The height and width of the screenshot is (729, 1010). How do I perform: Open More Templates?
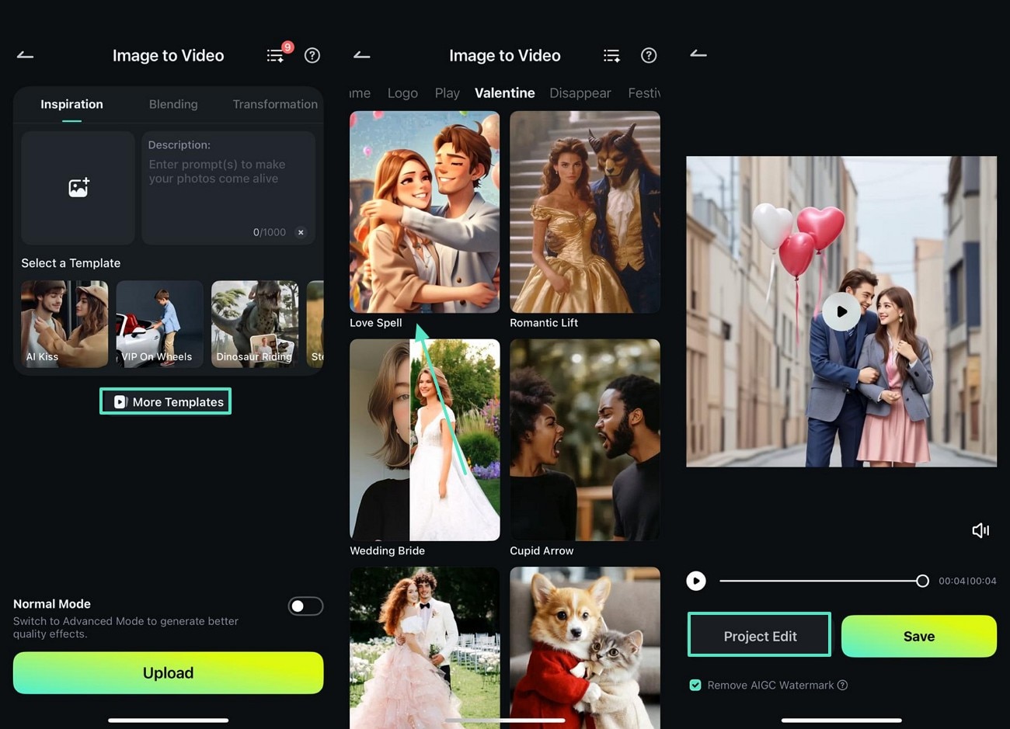point(165,401)
